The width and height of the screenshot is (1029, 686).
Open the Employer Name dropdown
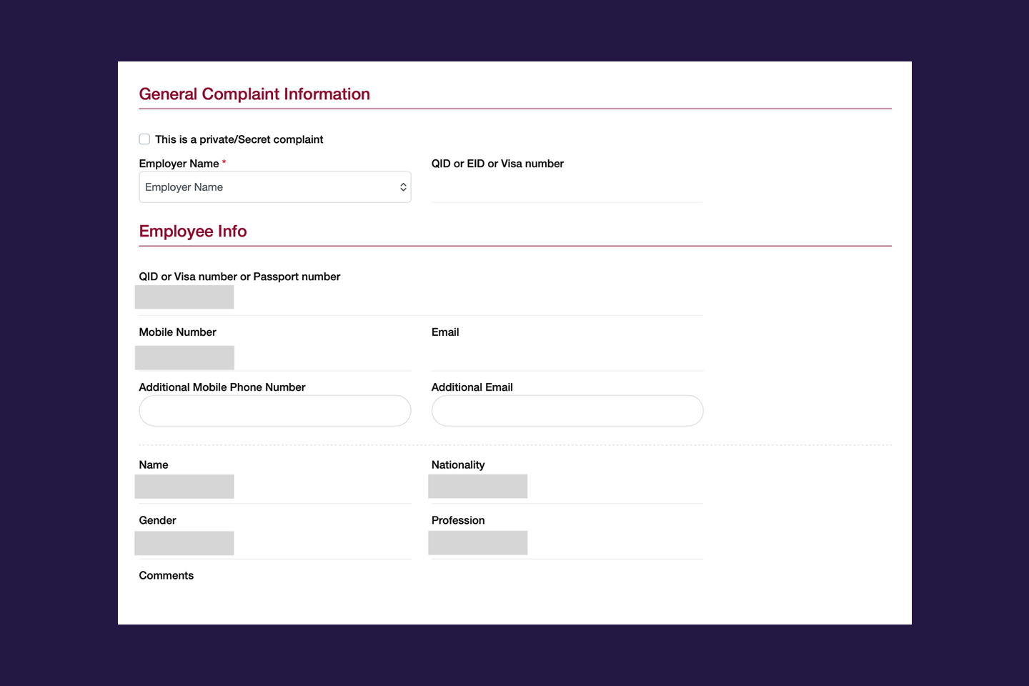(x=275, y=187)
